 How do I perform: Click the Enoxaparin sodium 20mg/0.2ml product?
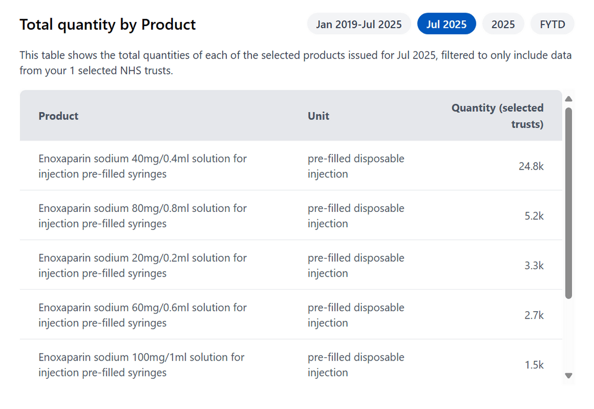click(143, 266)
